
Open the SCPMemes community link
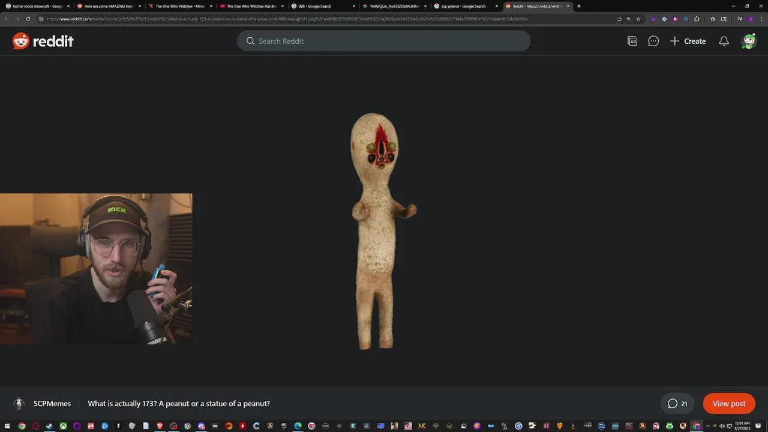[52, 404]
